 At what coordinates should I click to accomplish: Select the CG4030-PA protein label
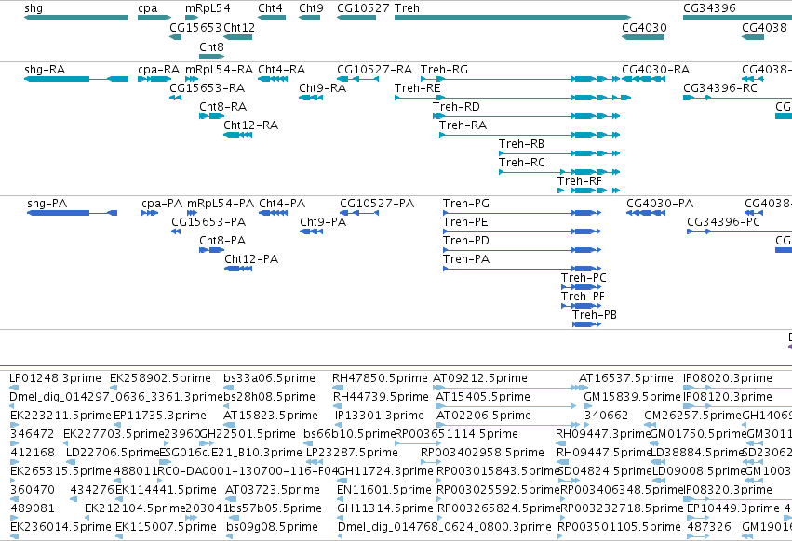tap(660, 204)
